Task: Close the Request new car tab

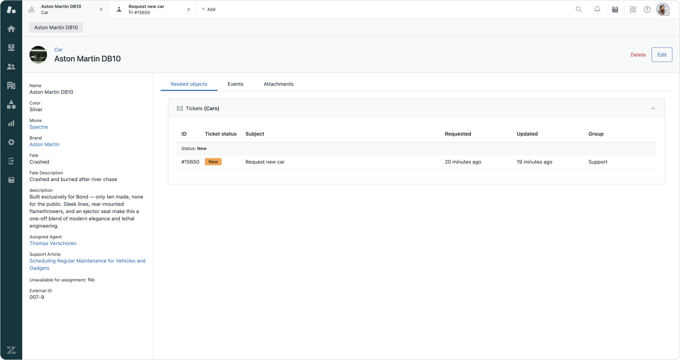Action: [189, 9]
